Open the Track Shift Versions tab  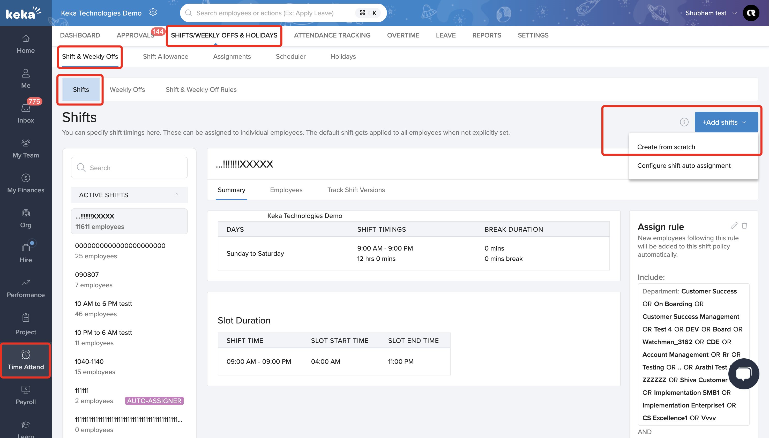[x=356, y=190]
